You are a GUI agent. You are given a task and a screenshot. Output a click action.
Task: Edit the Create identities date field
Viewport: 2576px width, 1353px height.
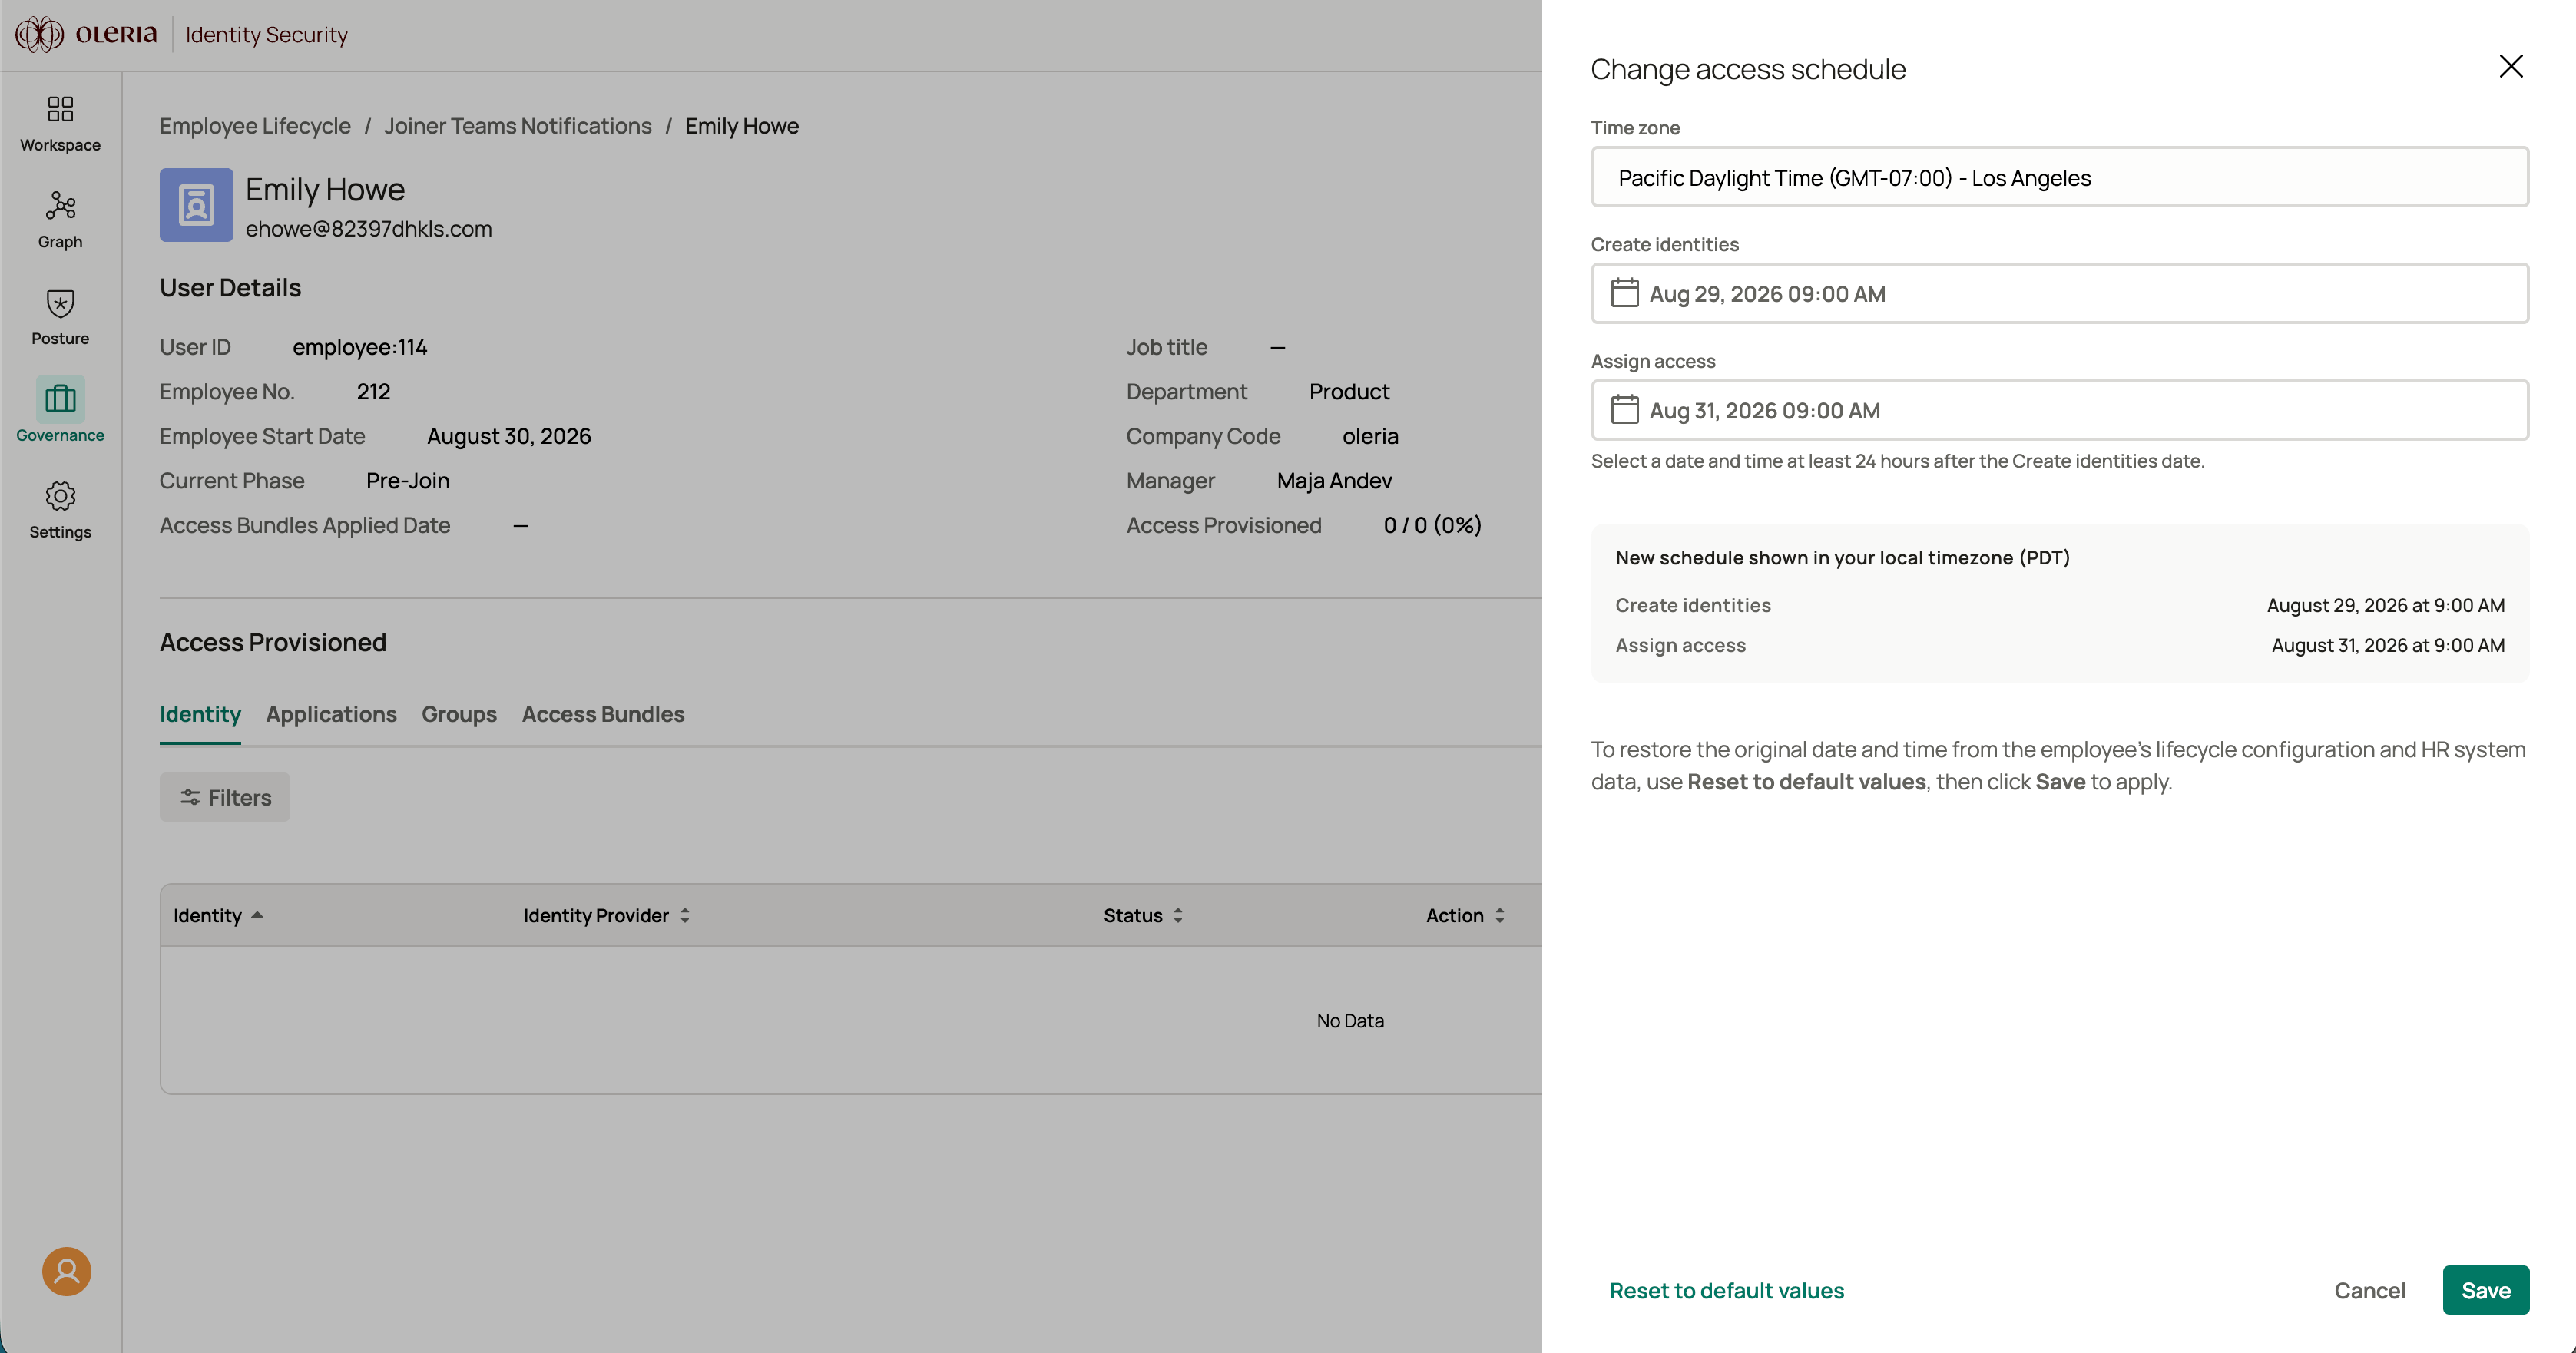pyautogui.click(x=2059, y=293)
